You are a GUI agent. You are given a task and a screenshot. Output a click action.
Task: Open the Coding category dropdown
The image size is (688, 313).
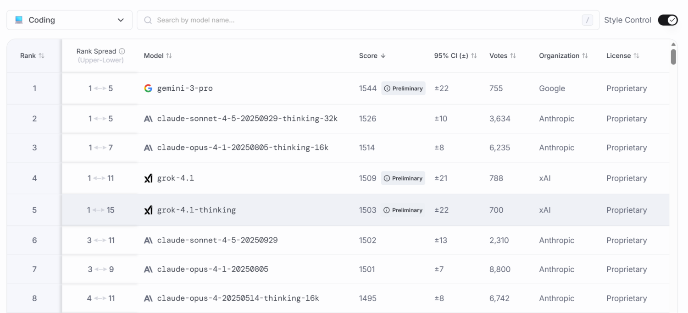pyautogui.click(x=70, y=20)
